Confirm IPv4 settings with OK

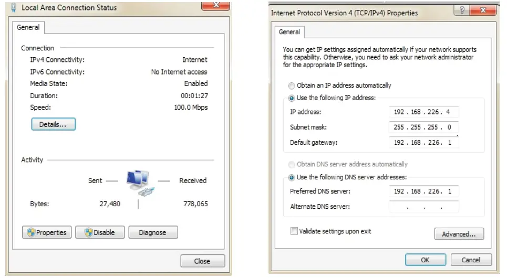point(425,260)
